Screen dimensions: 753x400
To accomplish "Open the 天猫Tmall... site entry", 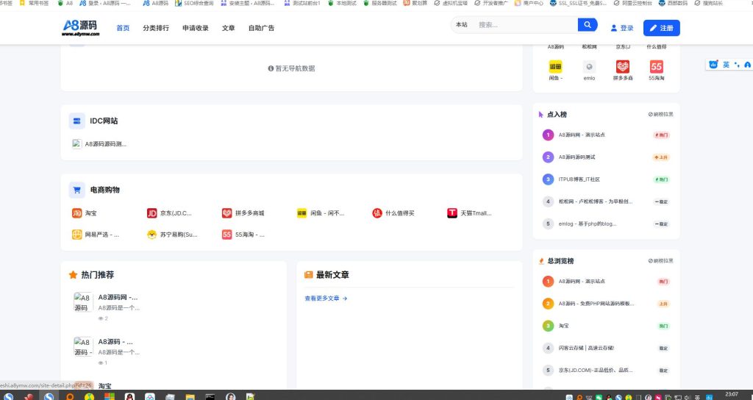I will pos(469,213).
